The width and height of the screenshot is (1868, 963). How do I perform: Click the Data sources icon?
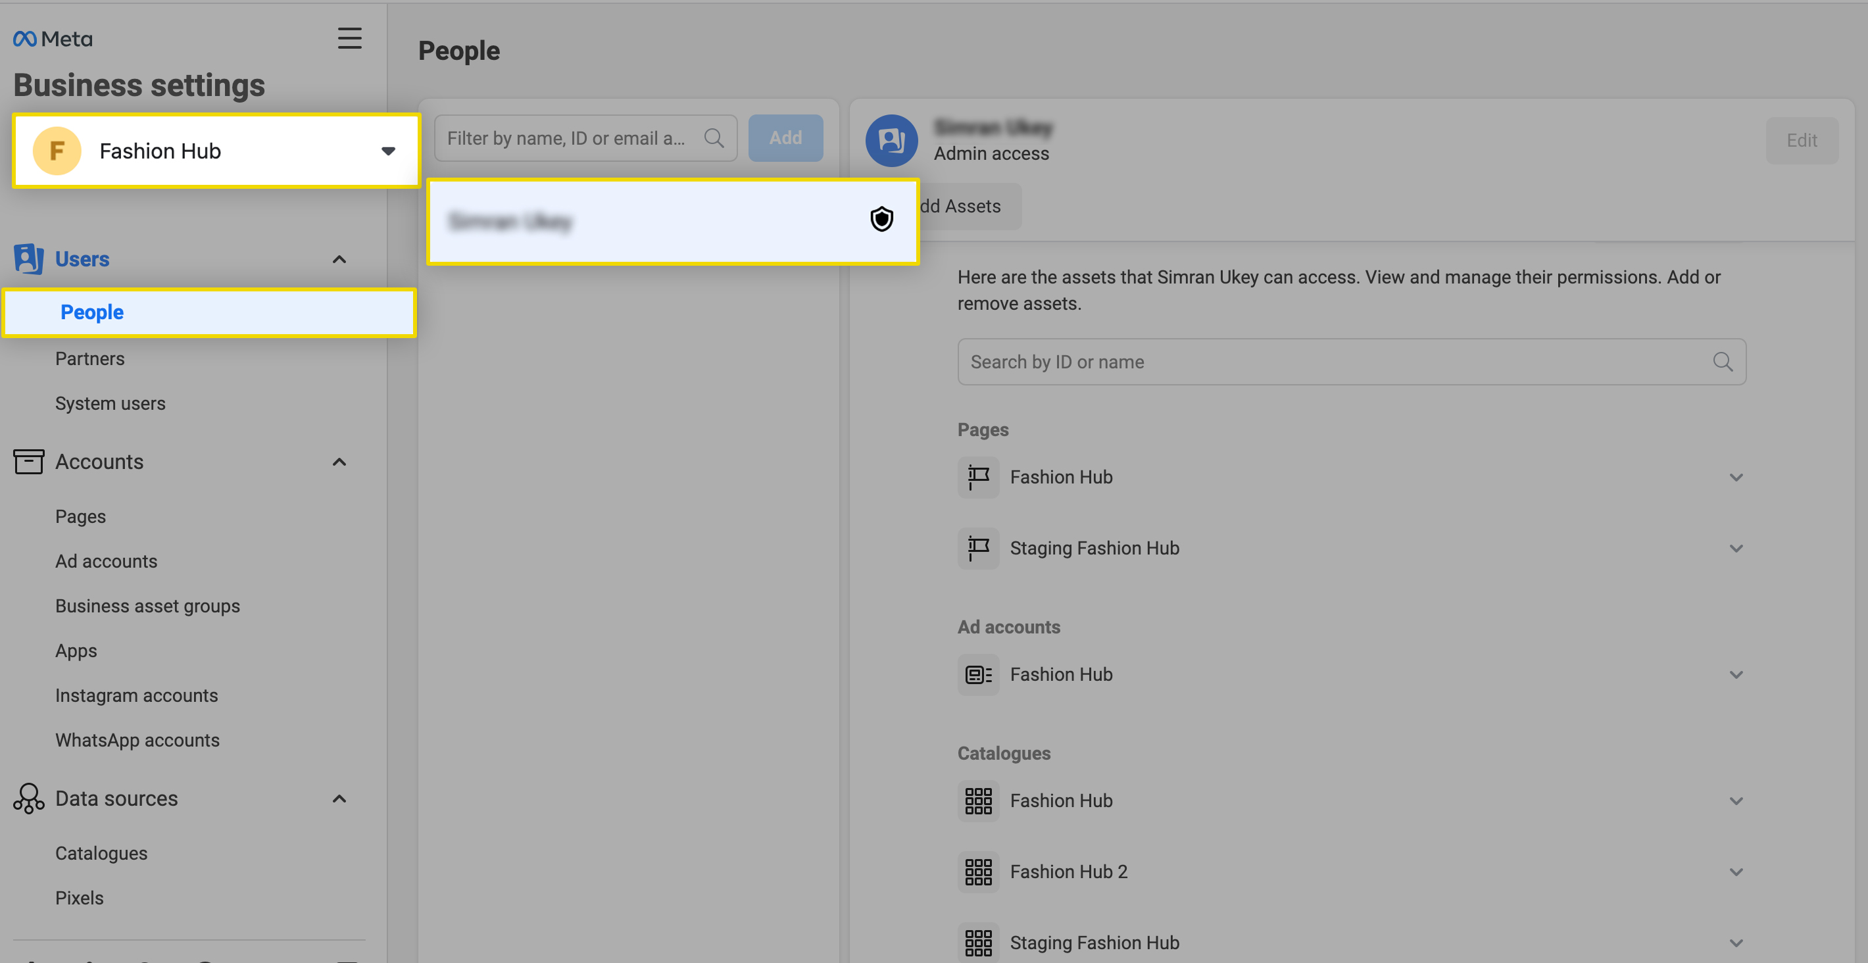pos(28,799)
